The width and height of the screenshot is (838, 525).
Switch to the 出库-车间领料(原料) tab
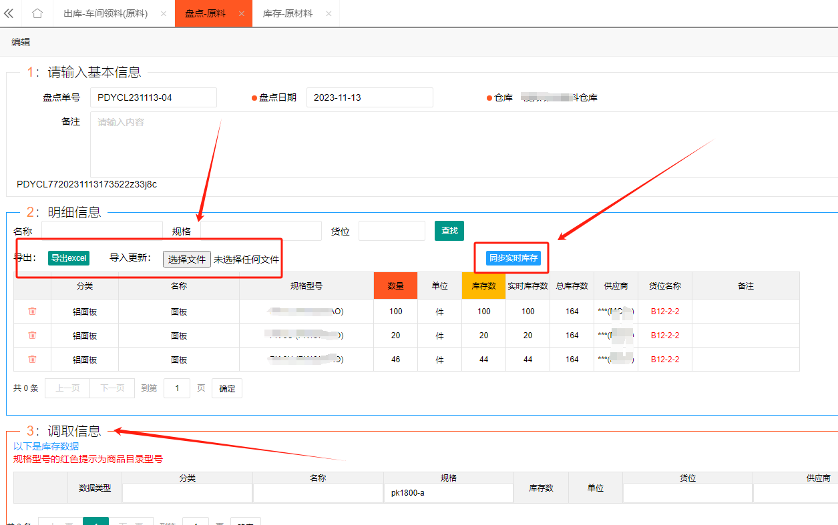coord(106,13)
